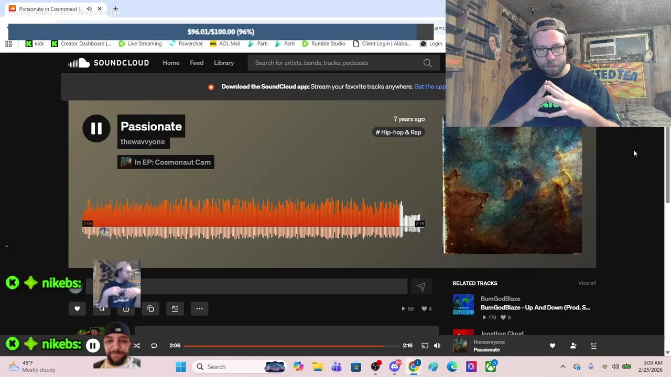Open the microphone tray icon
Screen dimensions: 671x377
[x=591, y=367]
